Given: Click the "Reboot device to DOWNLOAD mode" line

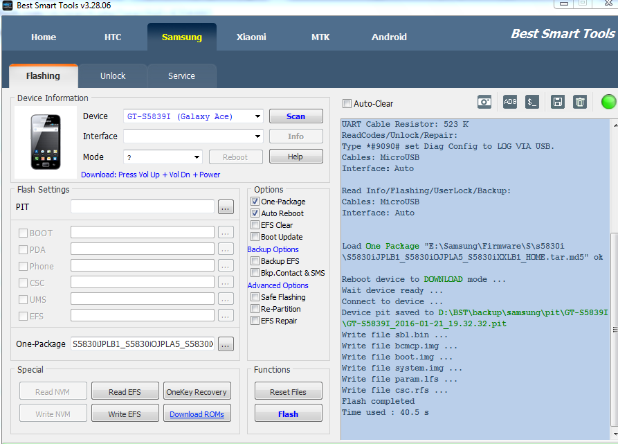Looking at the screenshot, I should [x=424, y=280].
